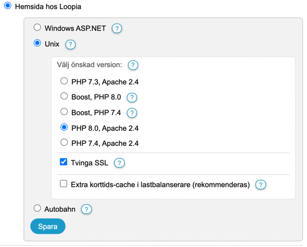Enable Extra korttids-cache i lastbalanserare checkbox

63,184
